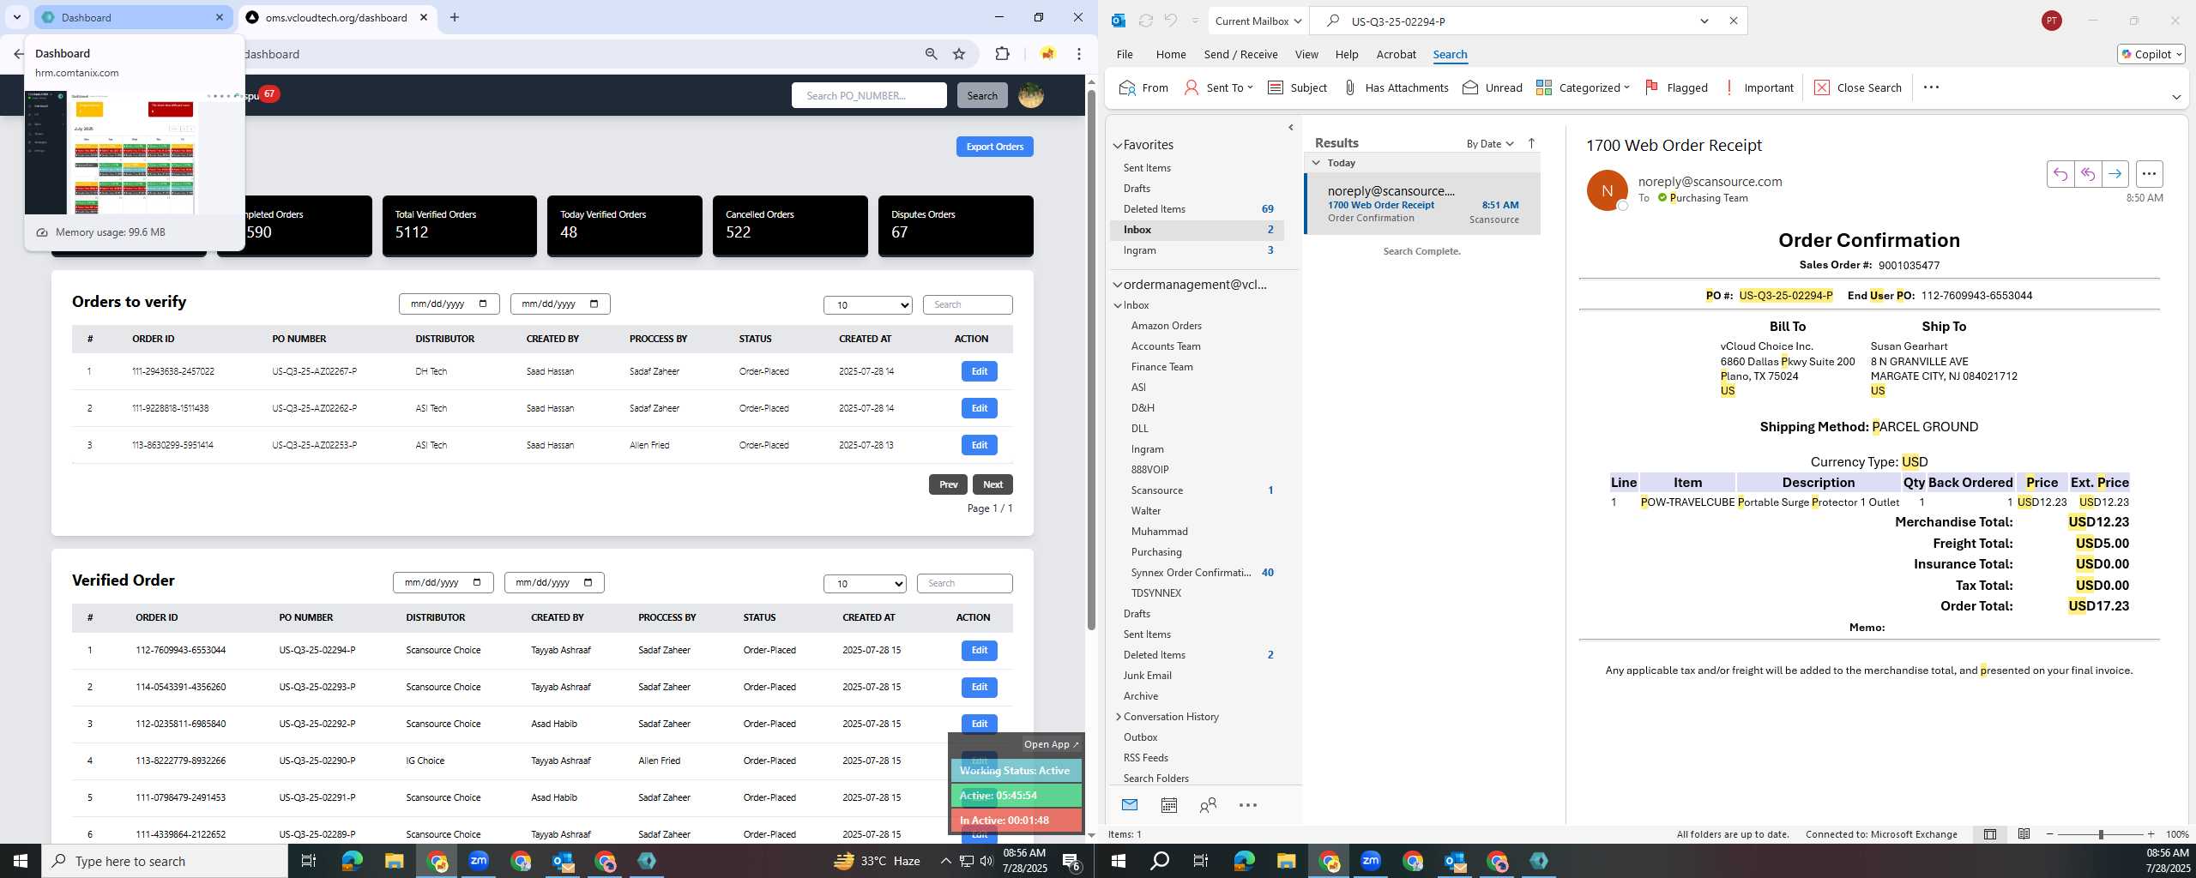The width and height of the screenshot is (2196, 878).
Task: Click Close Search in Outlook ribbon
Action: pos(1858,87)
